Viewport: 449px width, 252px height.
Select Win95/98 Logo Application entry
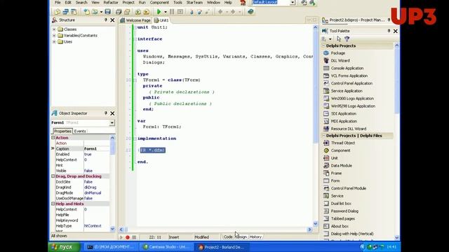353,106
